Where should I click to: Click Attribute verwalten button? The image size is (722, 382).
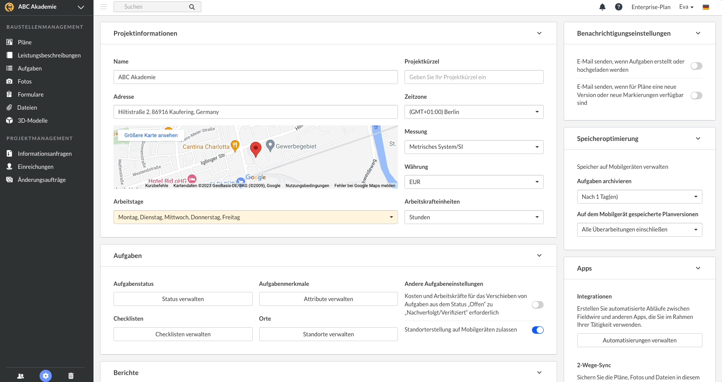point(328,299)
